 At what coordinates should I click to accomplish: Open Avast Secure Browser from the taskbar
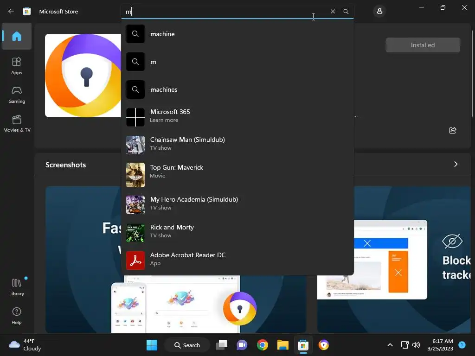coord(323,345)
